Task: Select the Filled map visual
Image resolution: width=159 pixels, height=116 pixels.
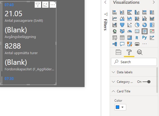Action: (122, 31)
